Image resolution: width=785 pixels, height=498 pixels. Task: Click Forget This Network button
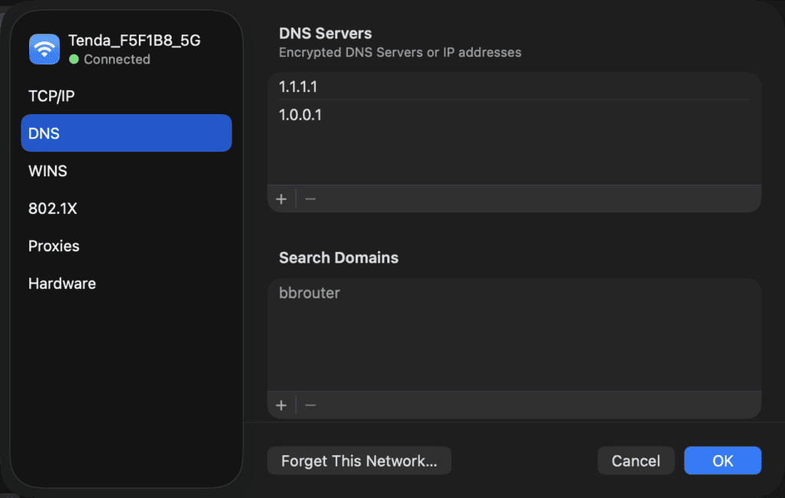point(359,460)
